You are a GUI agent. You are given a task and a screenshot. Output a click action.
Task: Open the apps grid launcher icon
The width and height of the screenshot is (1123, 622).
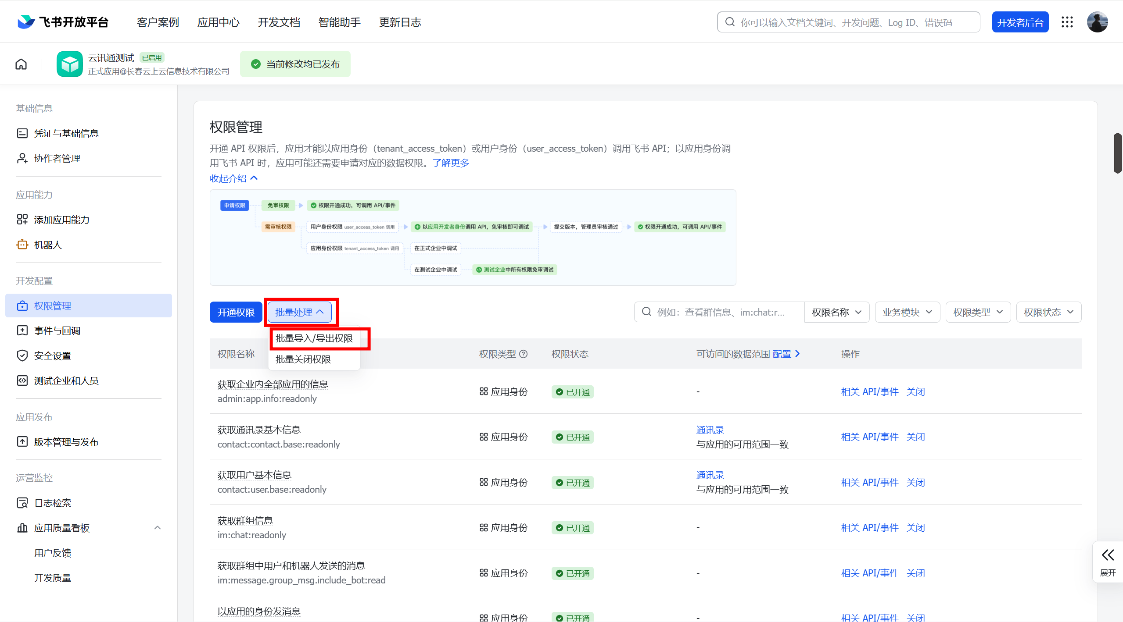pyautogui.click(x=1067, y=22)
